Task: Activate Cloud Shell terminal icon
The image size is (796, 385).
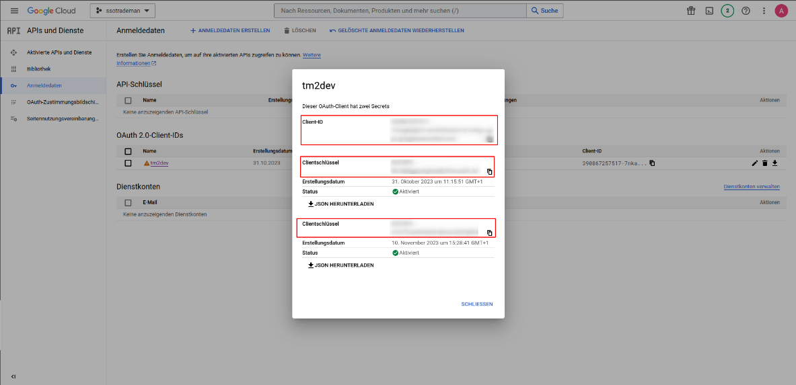Action: pyautogui.click(x=709, y=11)
